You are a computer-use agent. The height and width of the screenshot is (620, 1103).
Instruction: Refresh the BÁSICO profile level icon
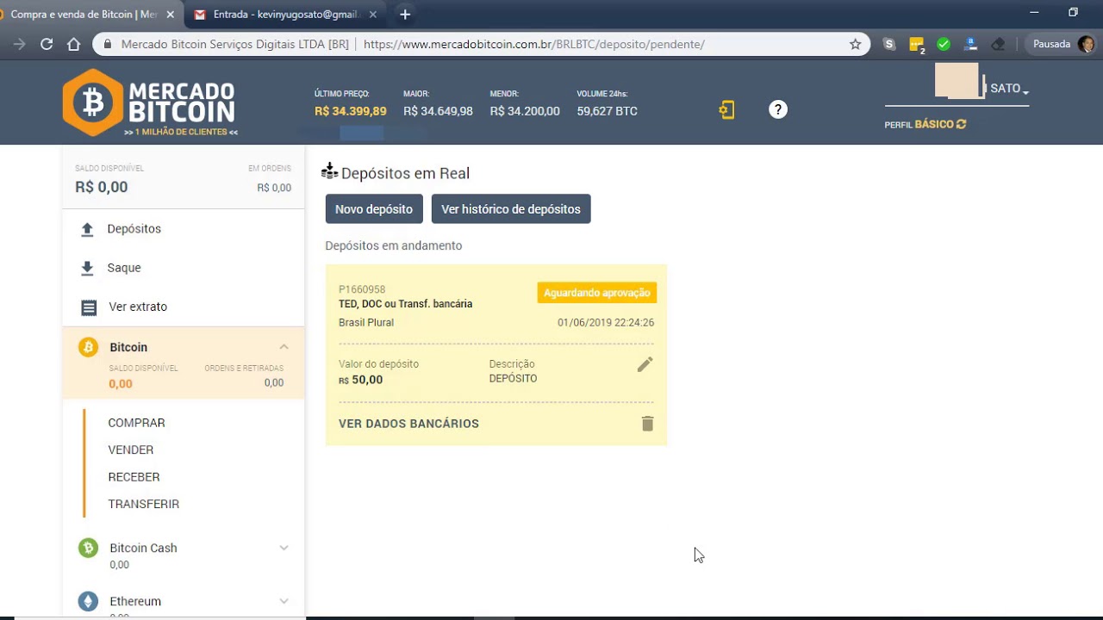[962, 124]
